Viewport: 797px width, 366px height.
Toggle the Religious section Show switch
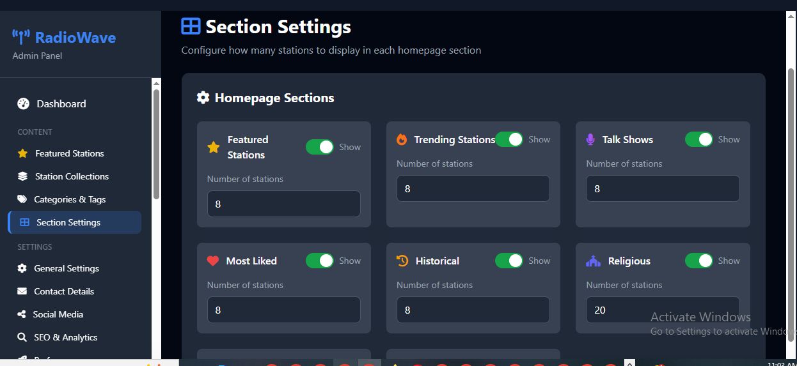coord(698,261)
